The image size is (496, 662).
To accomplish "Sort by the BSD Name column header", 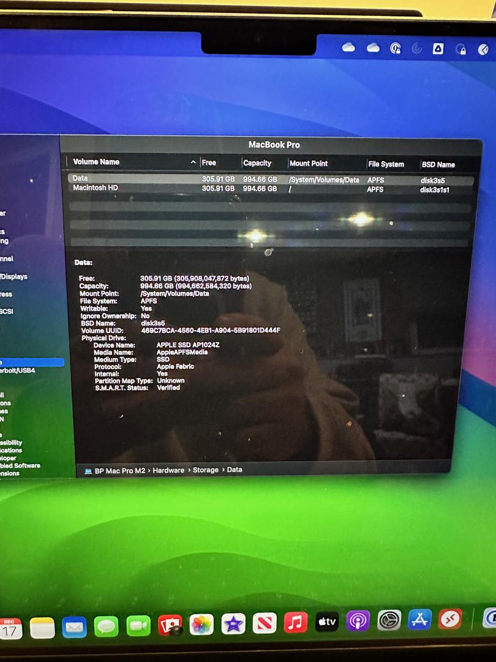I will pyautogui.click(x=438, y=165).
